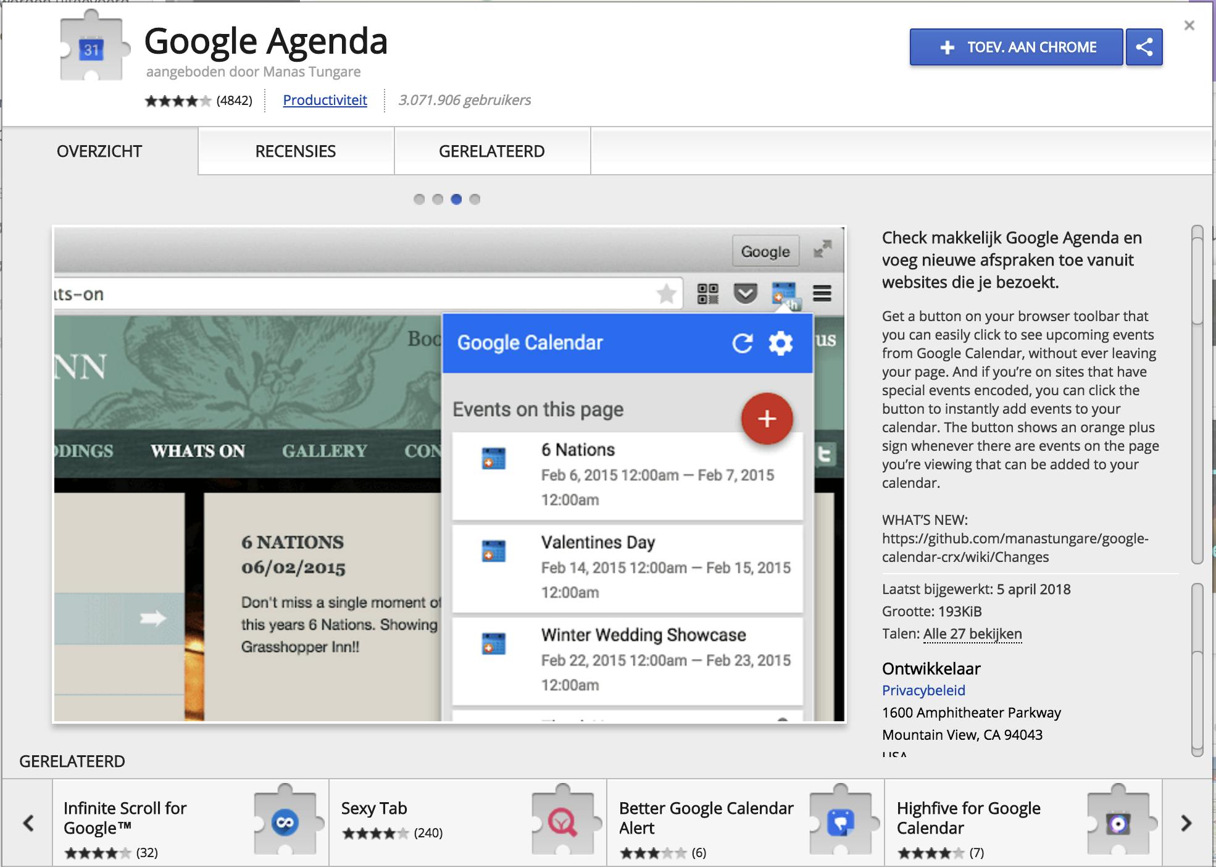Click the Sexy Tab extension icon
This screenshot has height=867, width=1216.
point(563,822)
